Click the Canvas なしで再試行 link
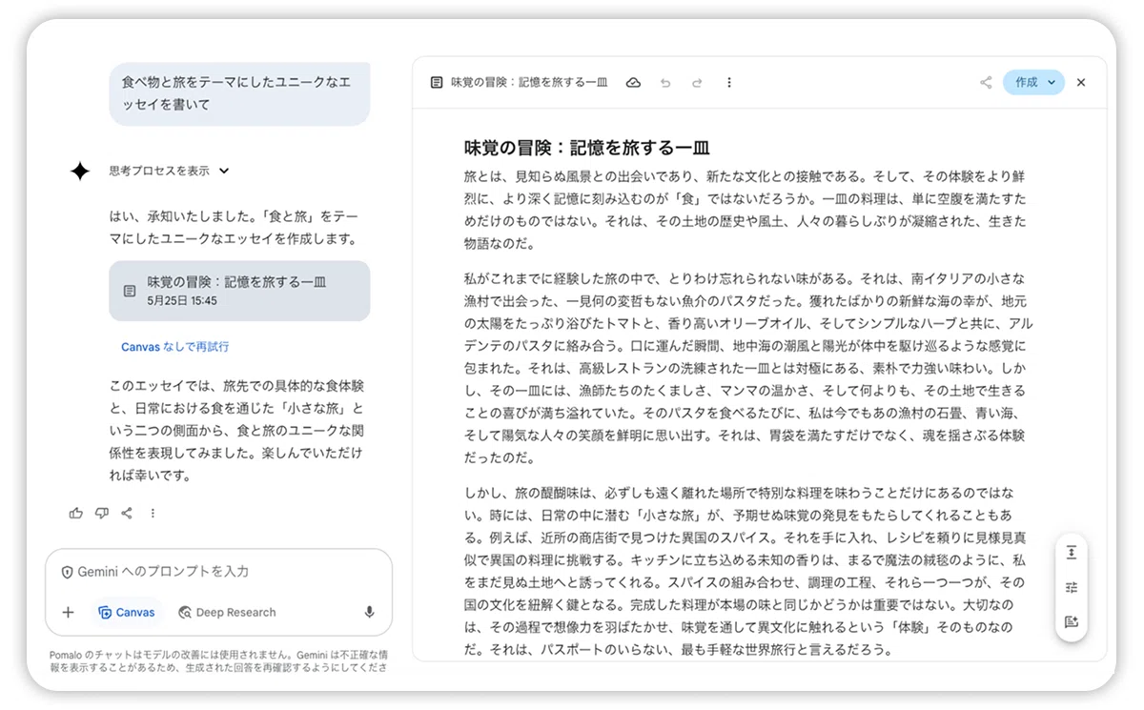 tap(174, 347)
